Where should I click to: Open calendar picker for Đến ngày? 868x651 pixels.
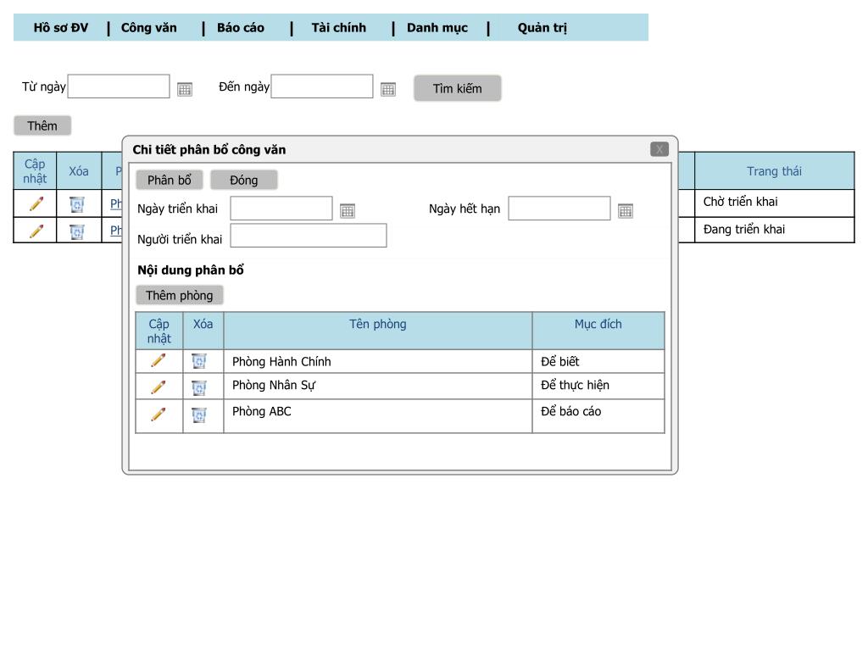pyautogui.click(x=388, y=89)
